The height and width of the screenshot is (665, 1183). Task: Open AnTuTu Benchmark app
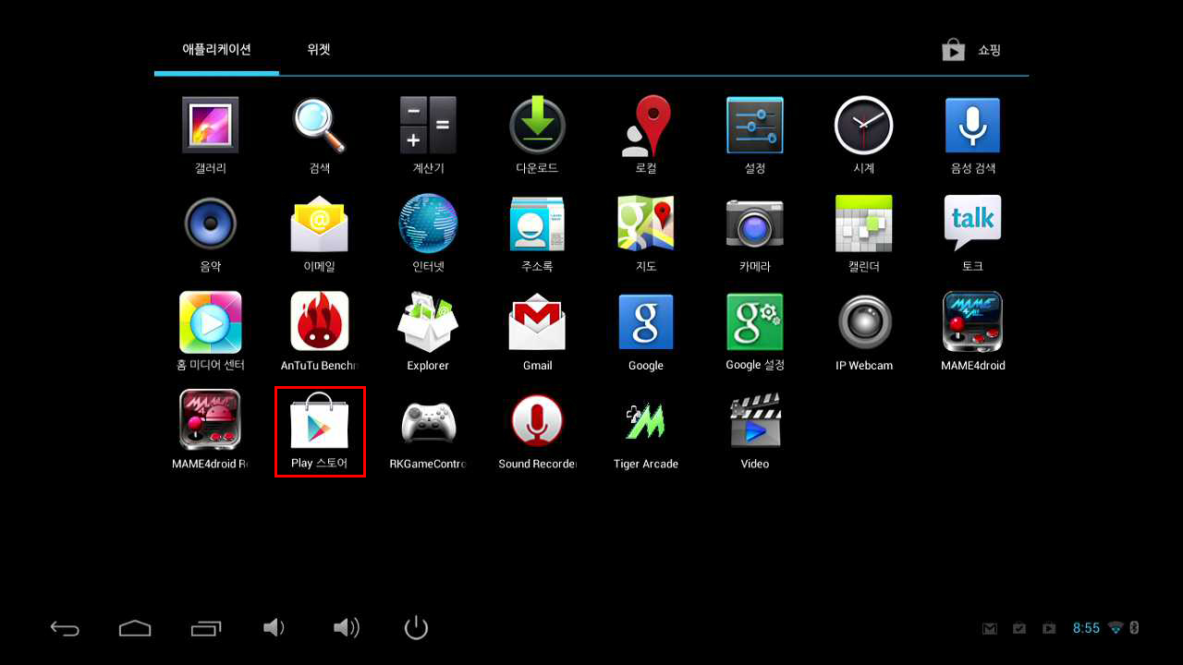click(x=320, y=332)
